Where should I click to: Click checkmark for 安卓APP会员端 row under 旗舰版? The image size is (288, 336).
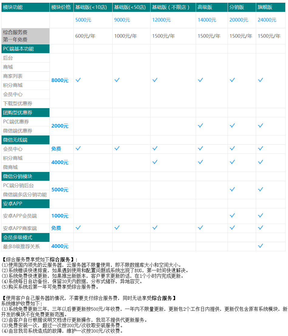[260, 216]
